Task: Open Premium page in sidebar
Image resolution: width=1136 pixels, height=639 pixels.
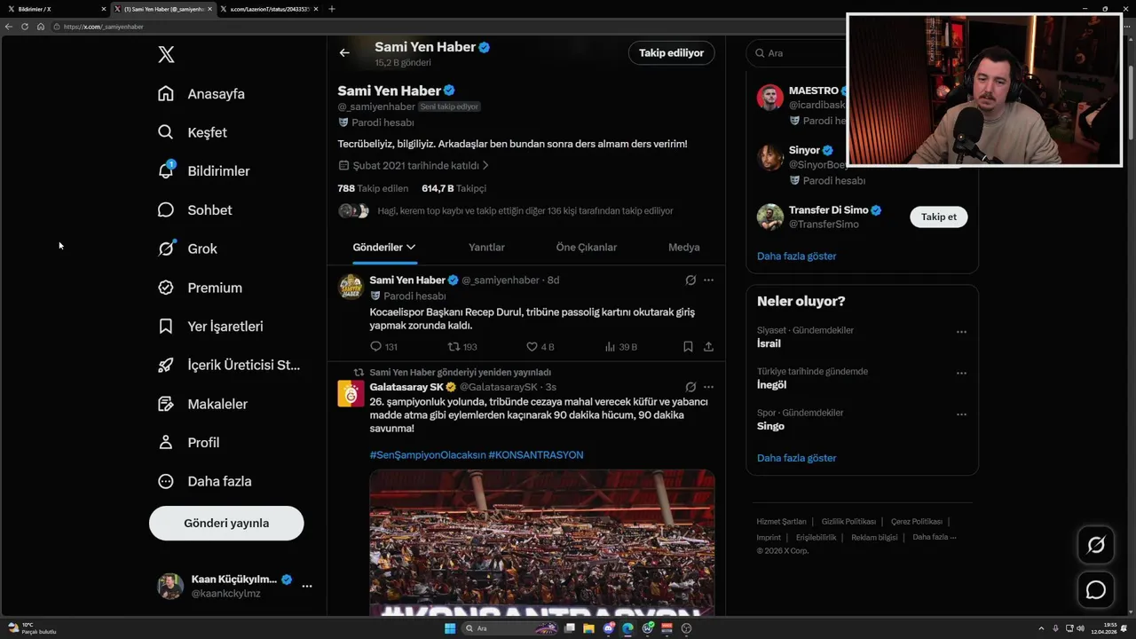Action: coord(200,288)
